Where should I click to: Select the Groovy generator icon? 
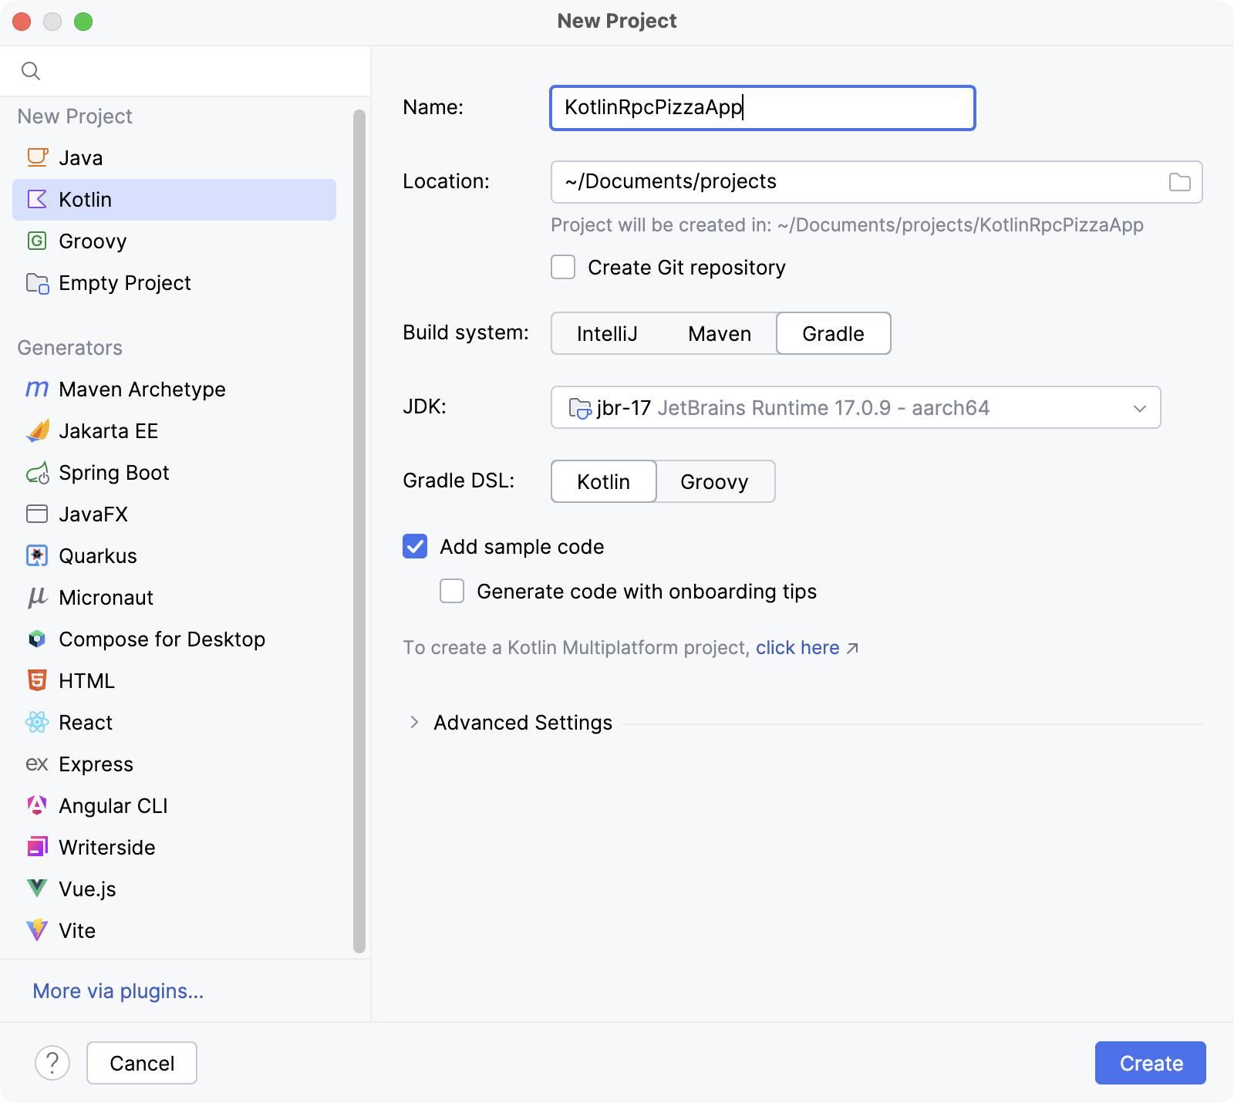[x=36, y=241]
